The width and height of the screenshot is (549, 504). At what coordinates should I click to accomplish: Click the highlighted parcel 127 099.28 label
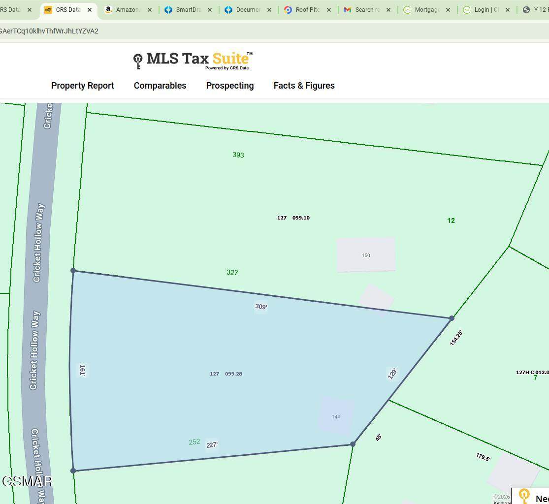tap(226, 374)
